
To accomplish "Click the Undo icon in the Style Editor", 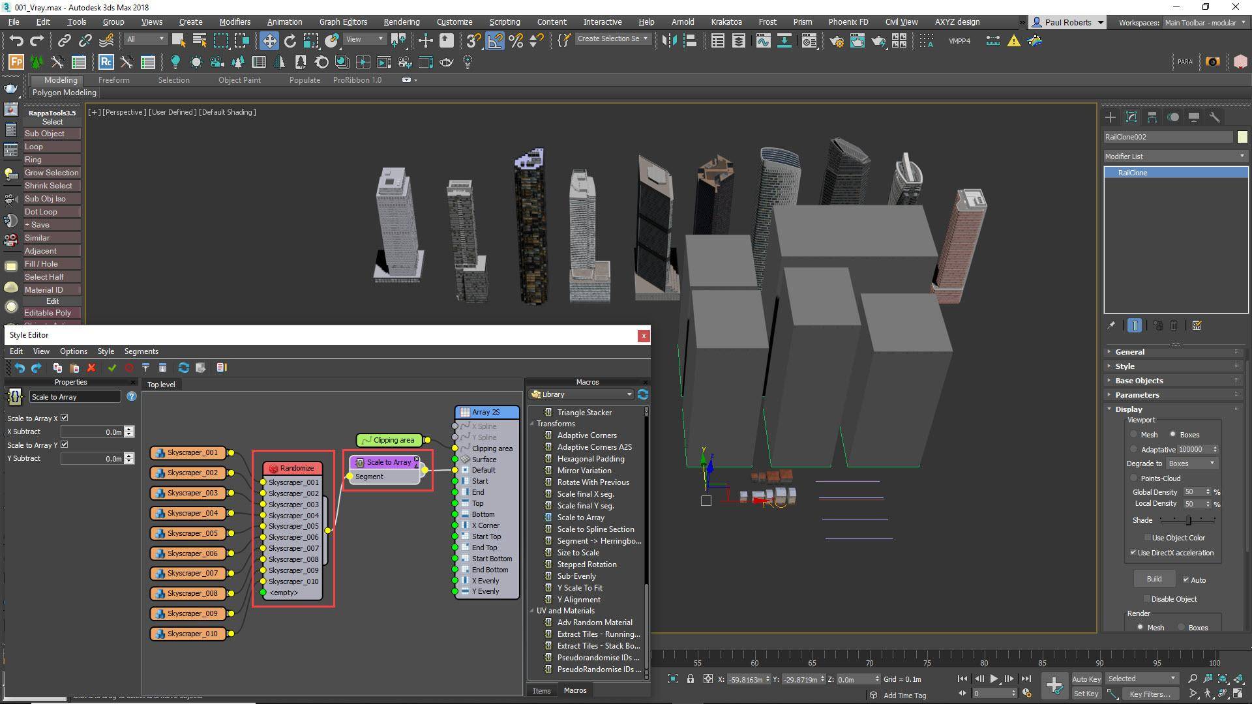I will 20,368.
